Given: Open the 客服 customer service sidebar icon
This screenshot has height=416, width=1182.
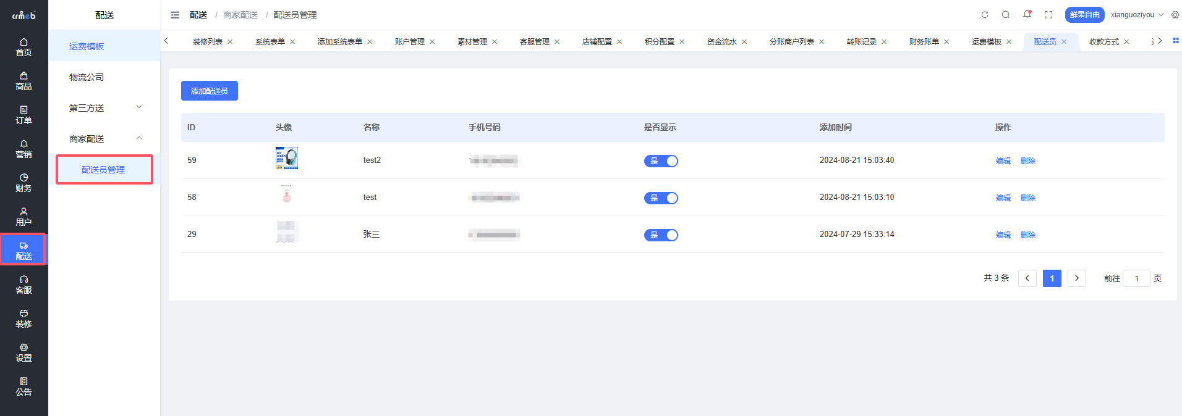Looking at the screenshot, I should point(23,285).
